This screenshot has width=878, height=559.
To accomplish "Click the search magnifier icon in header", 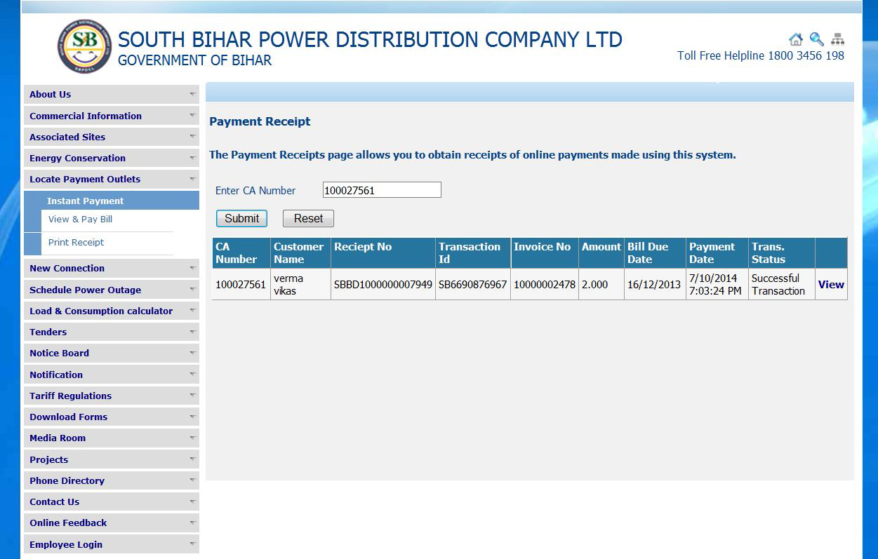I will pos(816,39).
